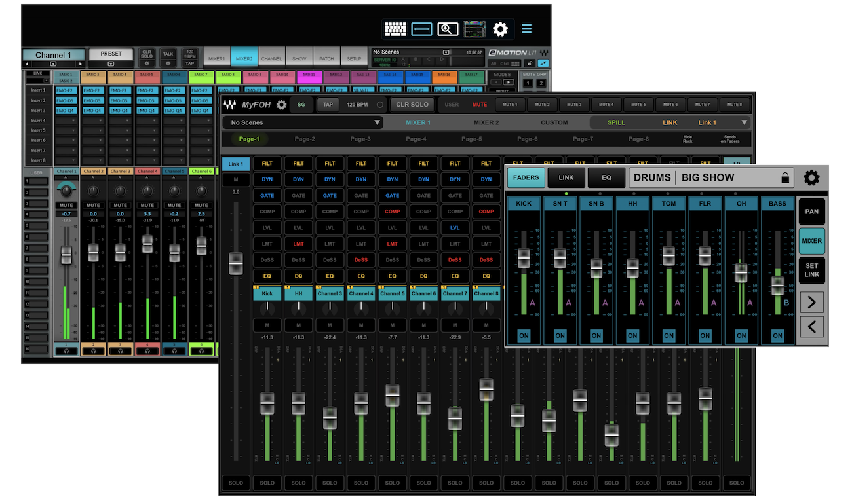Click the Kick channel name label
Image resolution: width=852 pixels, height=501 pixels.
(267, 294)
